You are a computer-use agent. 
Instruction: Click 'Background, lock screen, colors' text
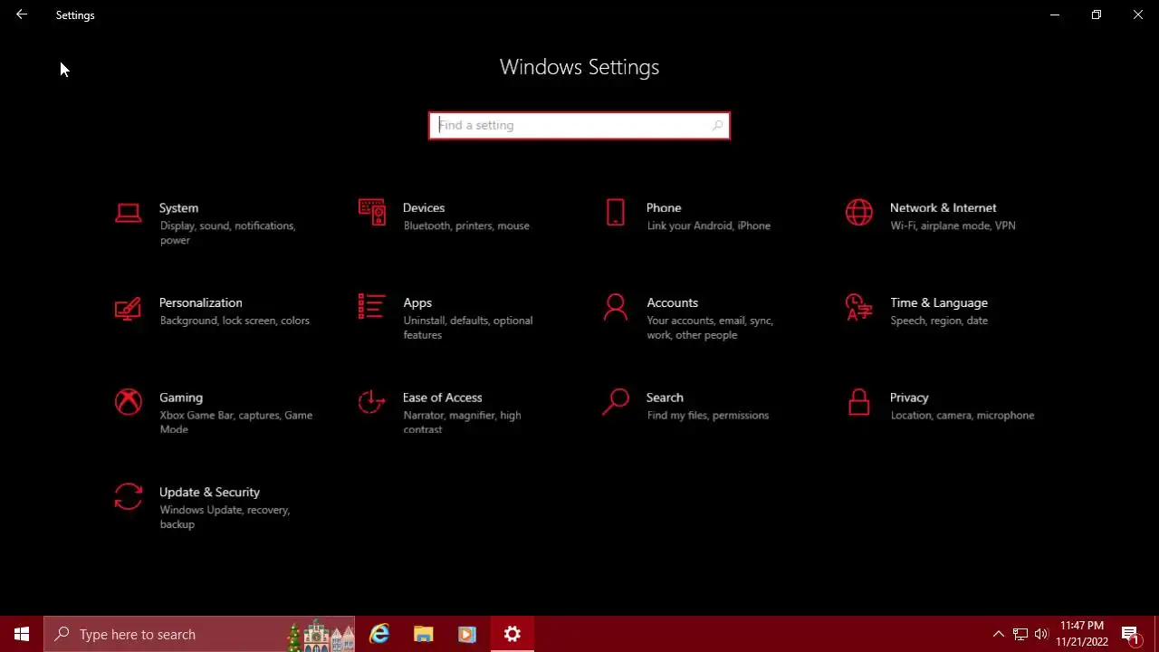(x=235, y=321)
